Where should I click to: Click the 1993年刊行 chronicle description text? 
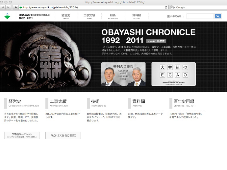tap(186, 116)
